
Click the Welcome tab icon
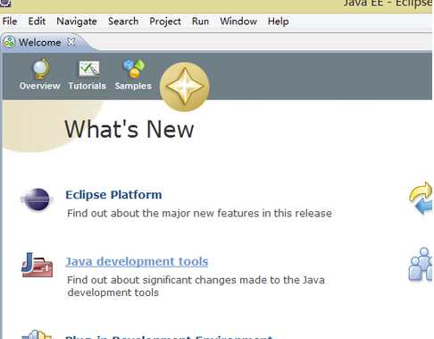10,42
